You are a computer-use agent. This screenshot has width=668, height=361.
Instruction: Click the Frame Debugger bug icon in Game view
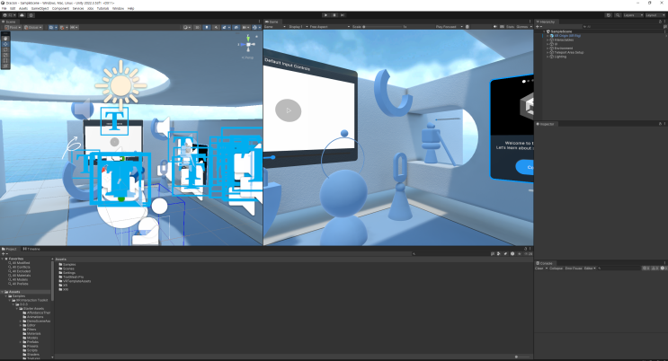click(467, 26)
